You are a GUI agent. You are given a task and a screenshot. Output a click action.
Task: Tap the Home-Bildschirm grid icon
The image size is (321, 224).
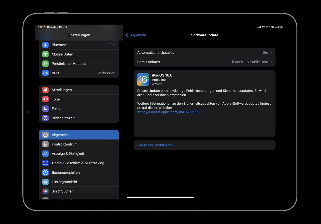(45, 163)
